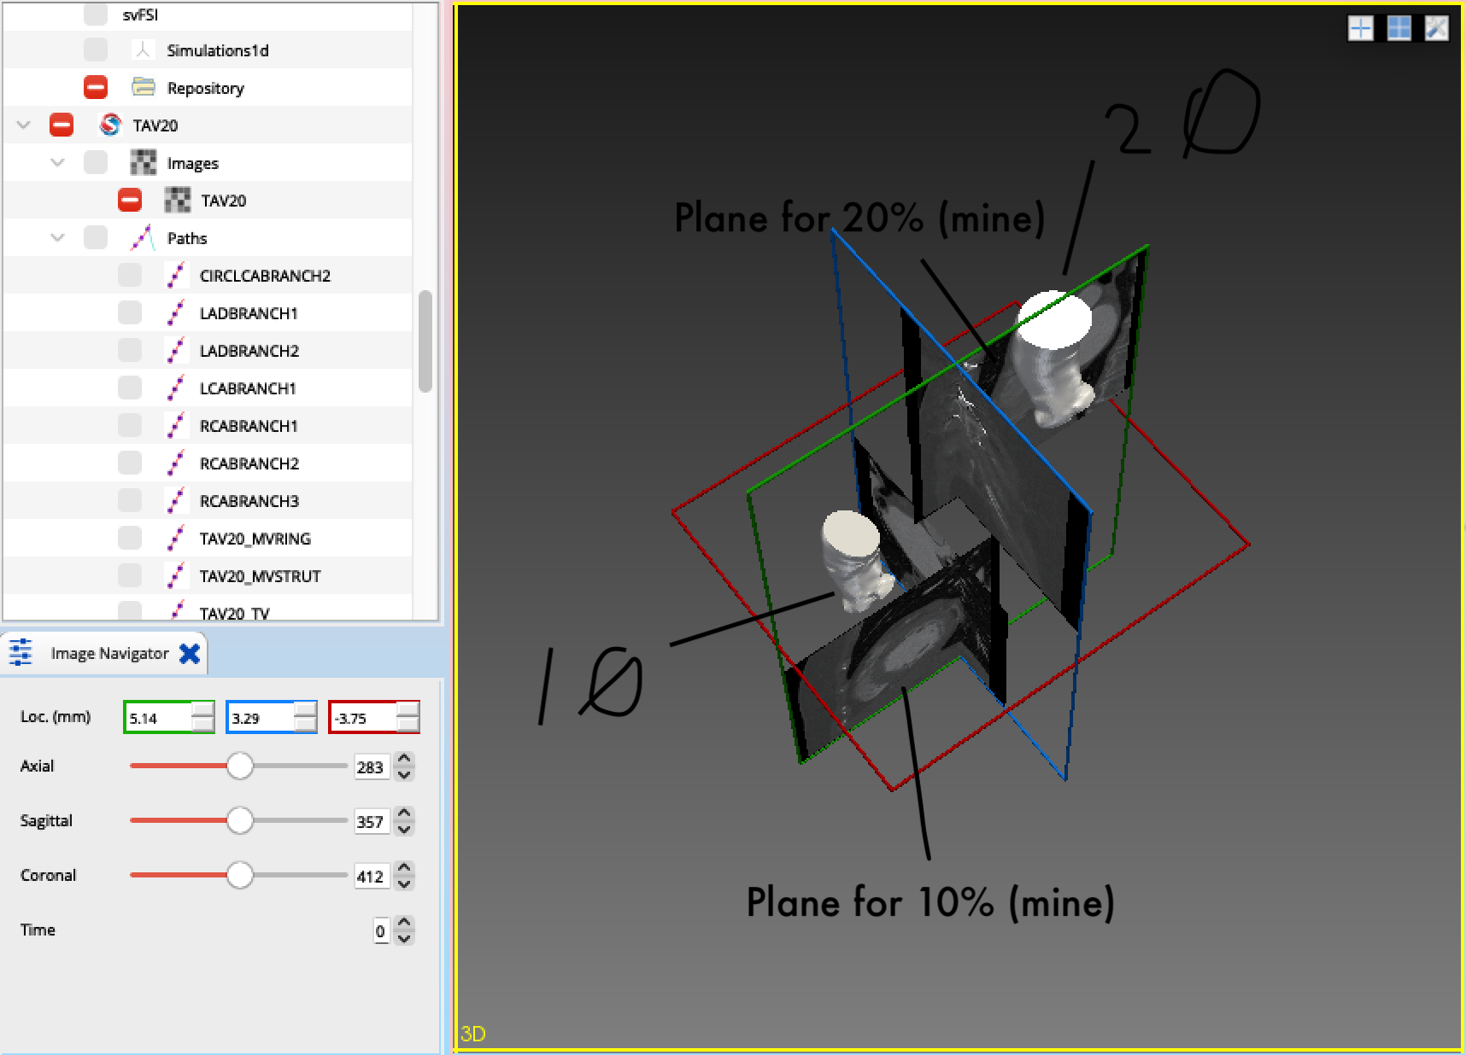The width and height of the screenshot is (1466, 1055).
Task: Decrease Axial slice number
Action: coord(405,774)
